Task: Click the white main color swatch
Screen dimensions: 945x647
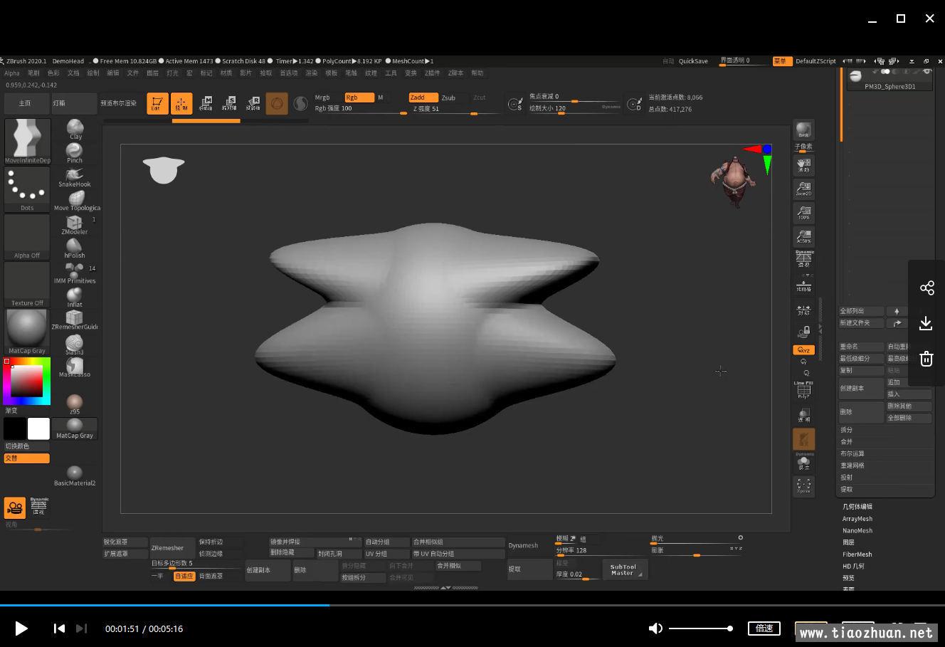Action: [x=38, y=428]
